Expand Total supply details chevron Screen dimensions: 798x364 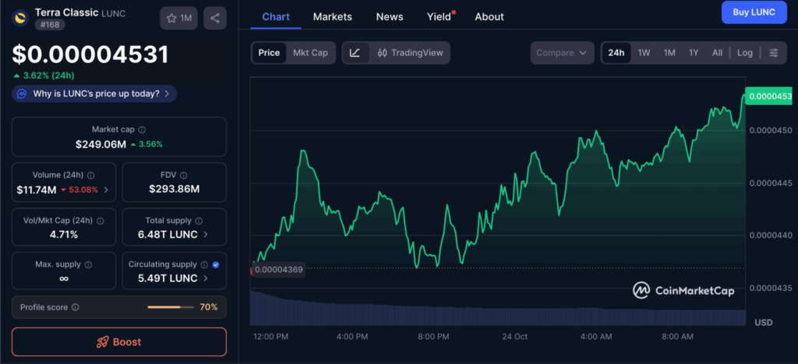click(206, 234)
